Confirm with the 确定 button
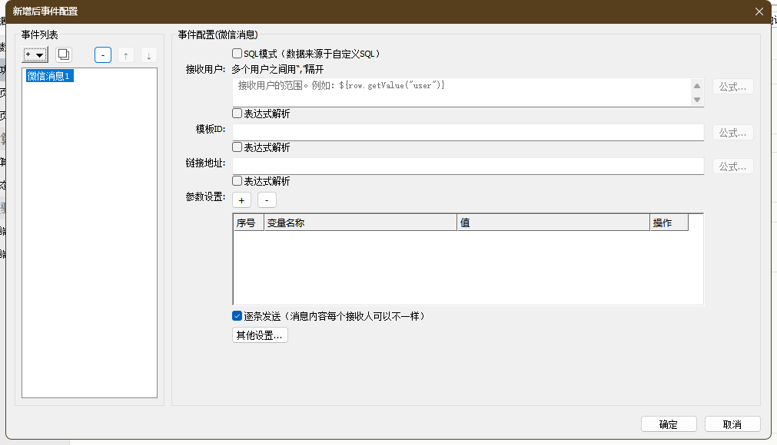777x445 pixels. coord(669,424)
